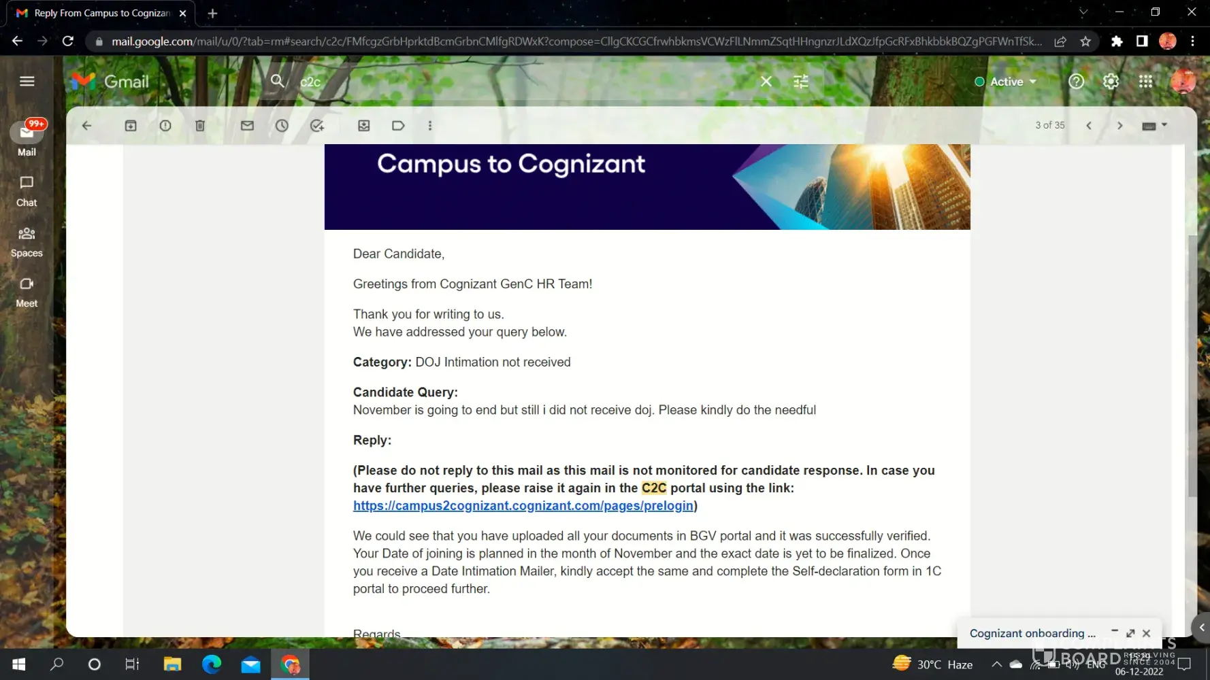Open the Mail app on taskbar
1210x680 pixels.
(x=250, y=664)
